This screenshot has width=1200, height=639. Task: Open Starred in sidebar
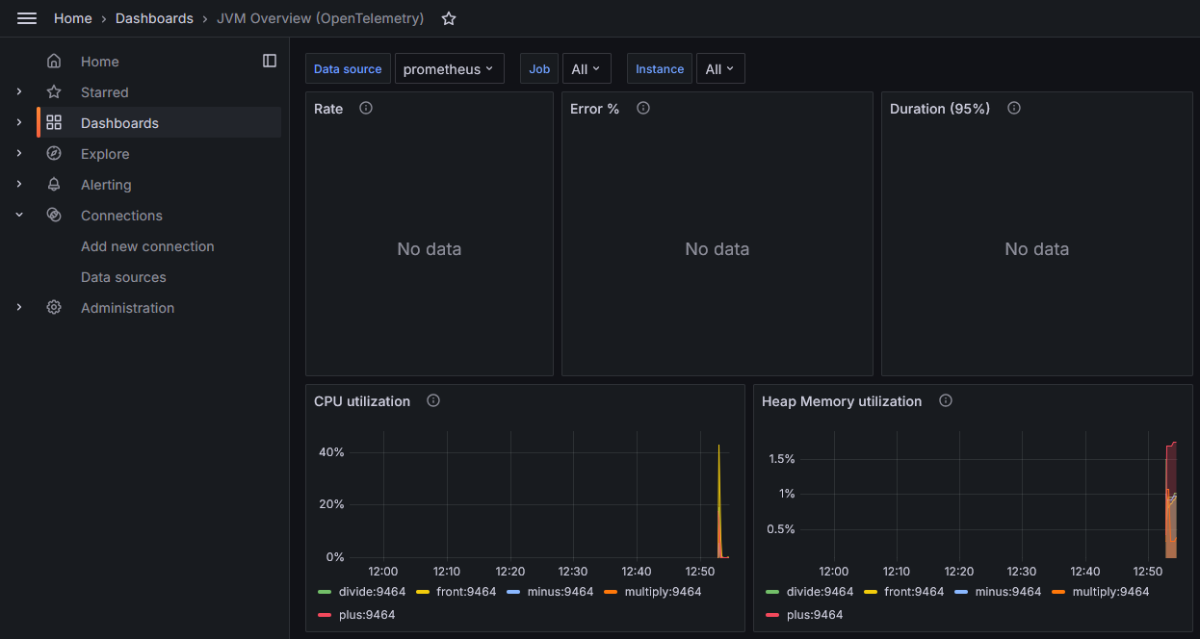pos(105,92)
